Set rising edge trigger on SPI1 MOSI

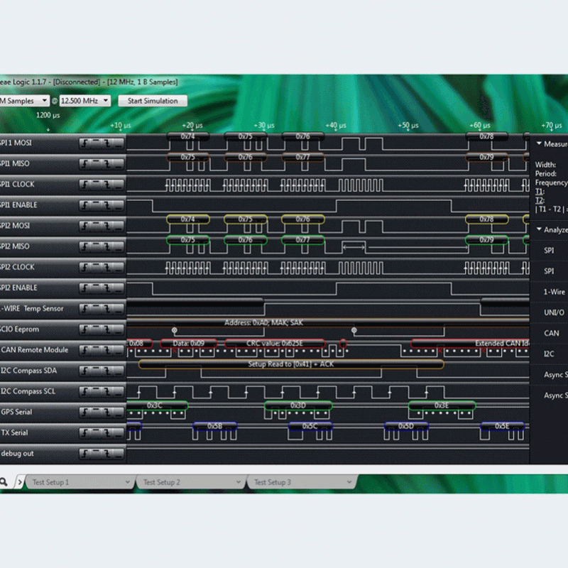86,143
